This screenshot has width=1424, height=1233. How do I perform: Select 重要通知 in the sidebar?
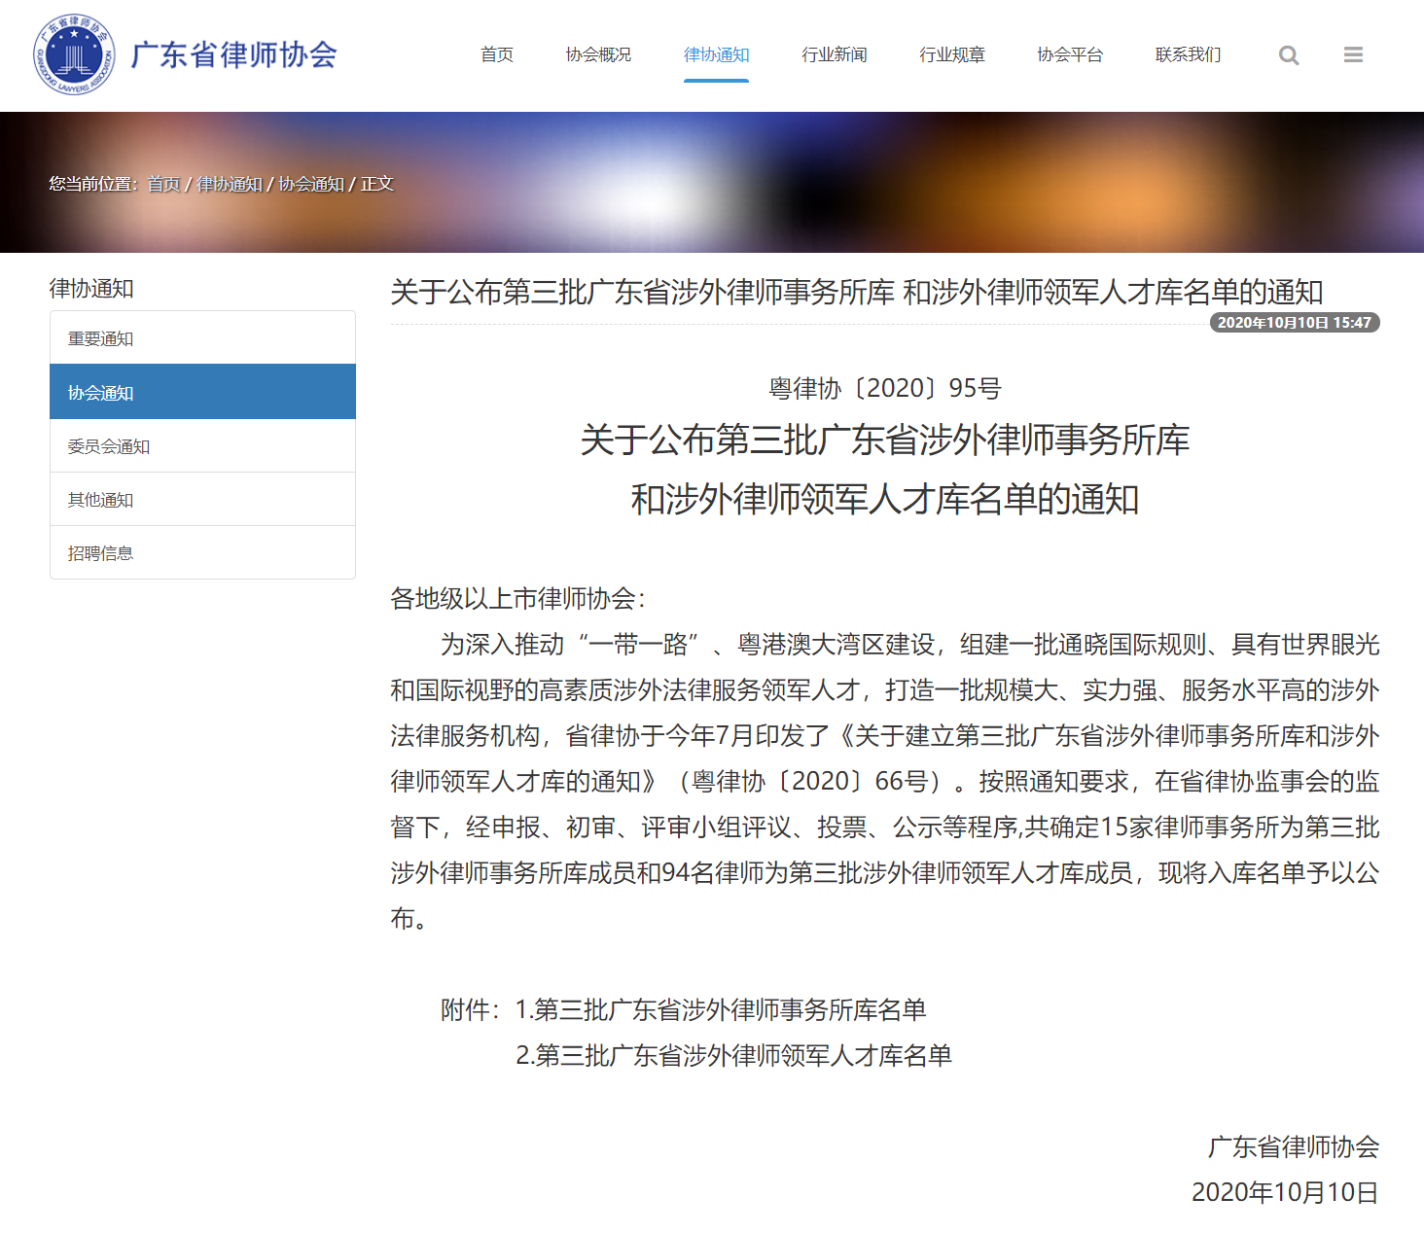point(101,338)
